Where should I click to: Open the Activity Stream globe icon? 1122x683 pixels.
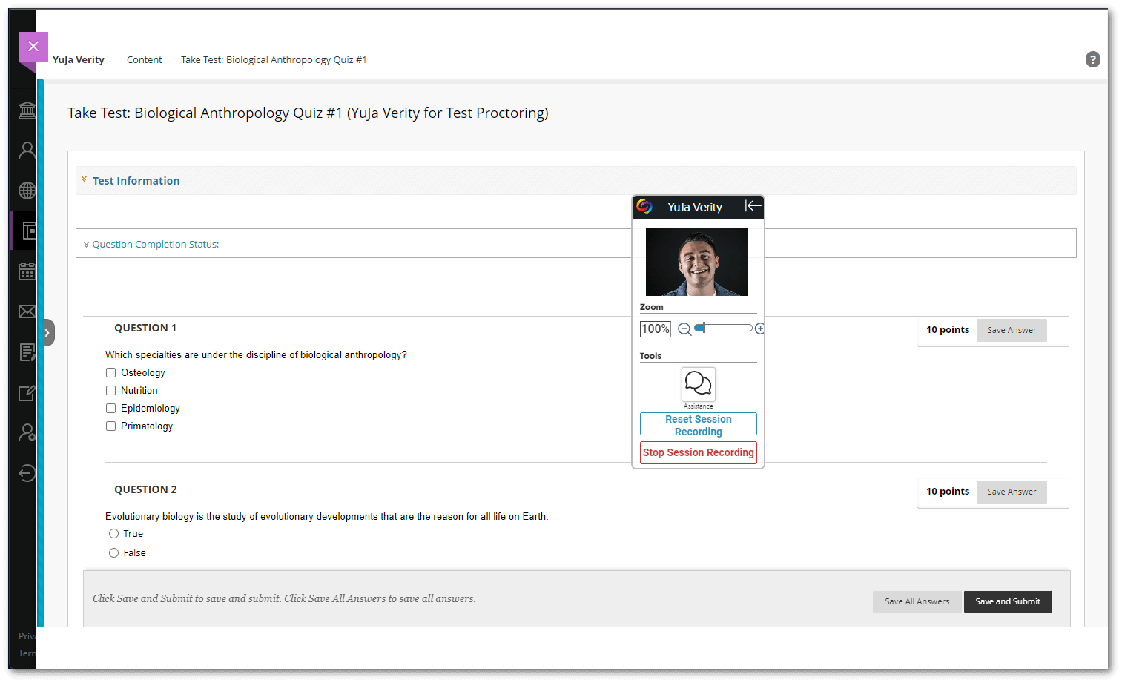pyautogui.click(x=27, y=191)
